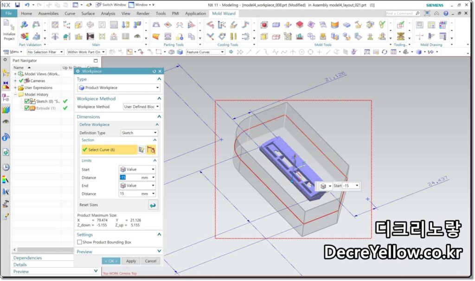Click the Sketch Section icon beside Select Curve
This screenshot has width=475, height=281.
141,150
